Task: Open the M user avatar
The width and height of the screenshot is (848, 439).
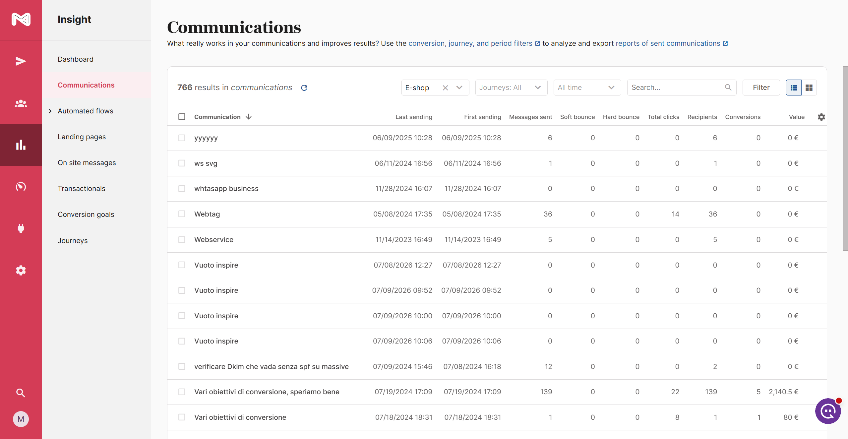Action: tap(21, 419)
